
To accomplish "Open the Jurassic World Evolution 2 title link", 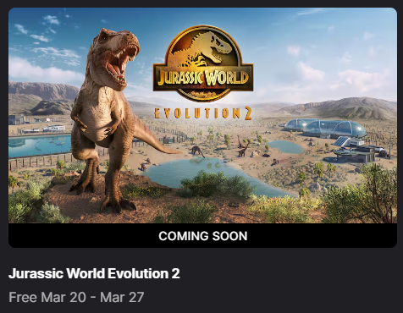I will 94,273.
